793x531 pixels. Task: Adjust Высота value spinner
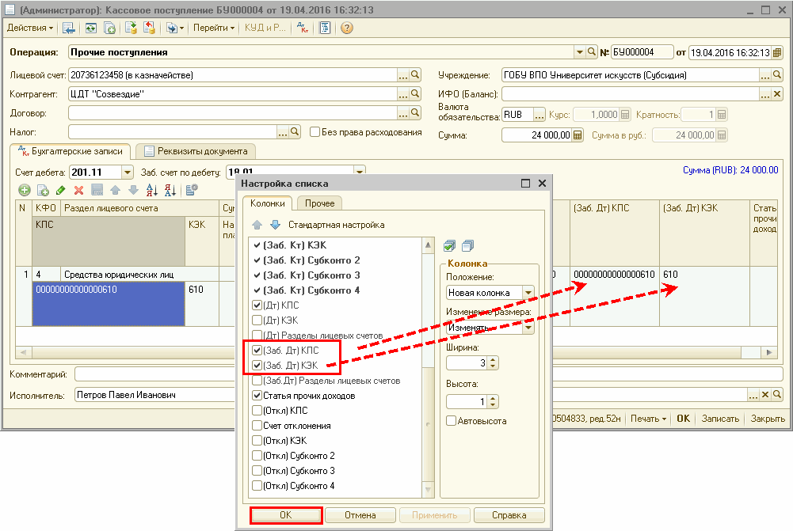click(493, 402)
